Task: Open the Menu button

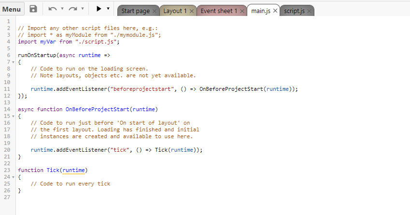Action: 12,9
